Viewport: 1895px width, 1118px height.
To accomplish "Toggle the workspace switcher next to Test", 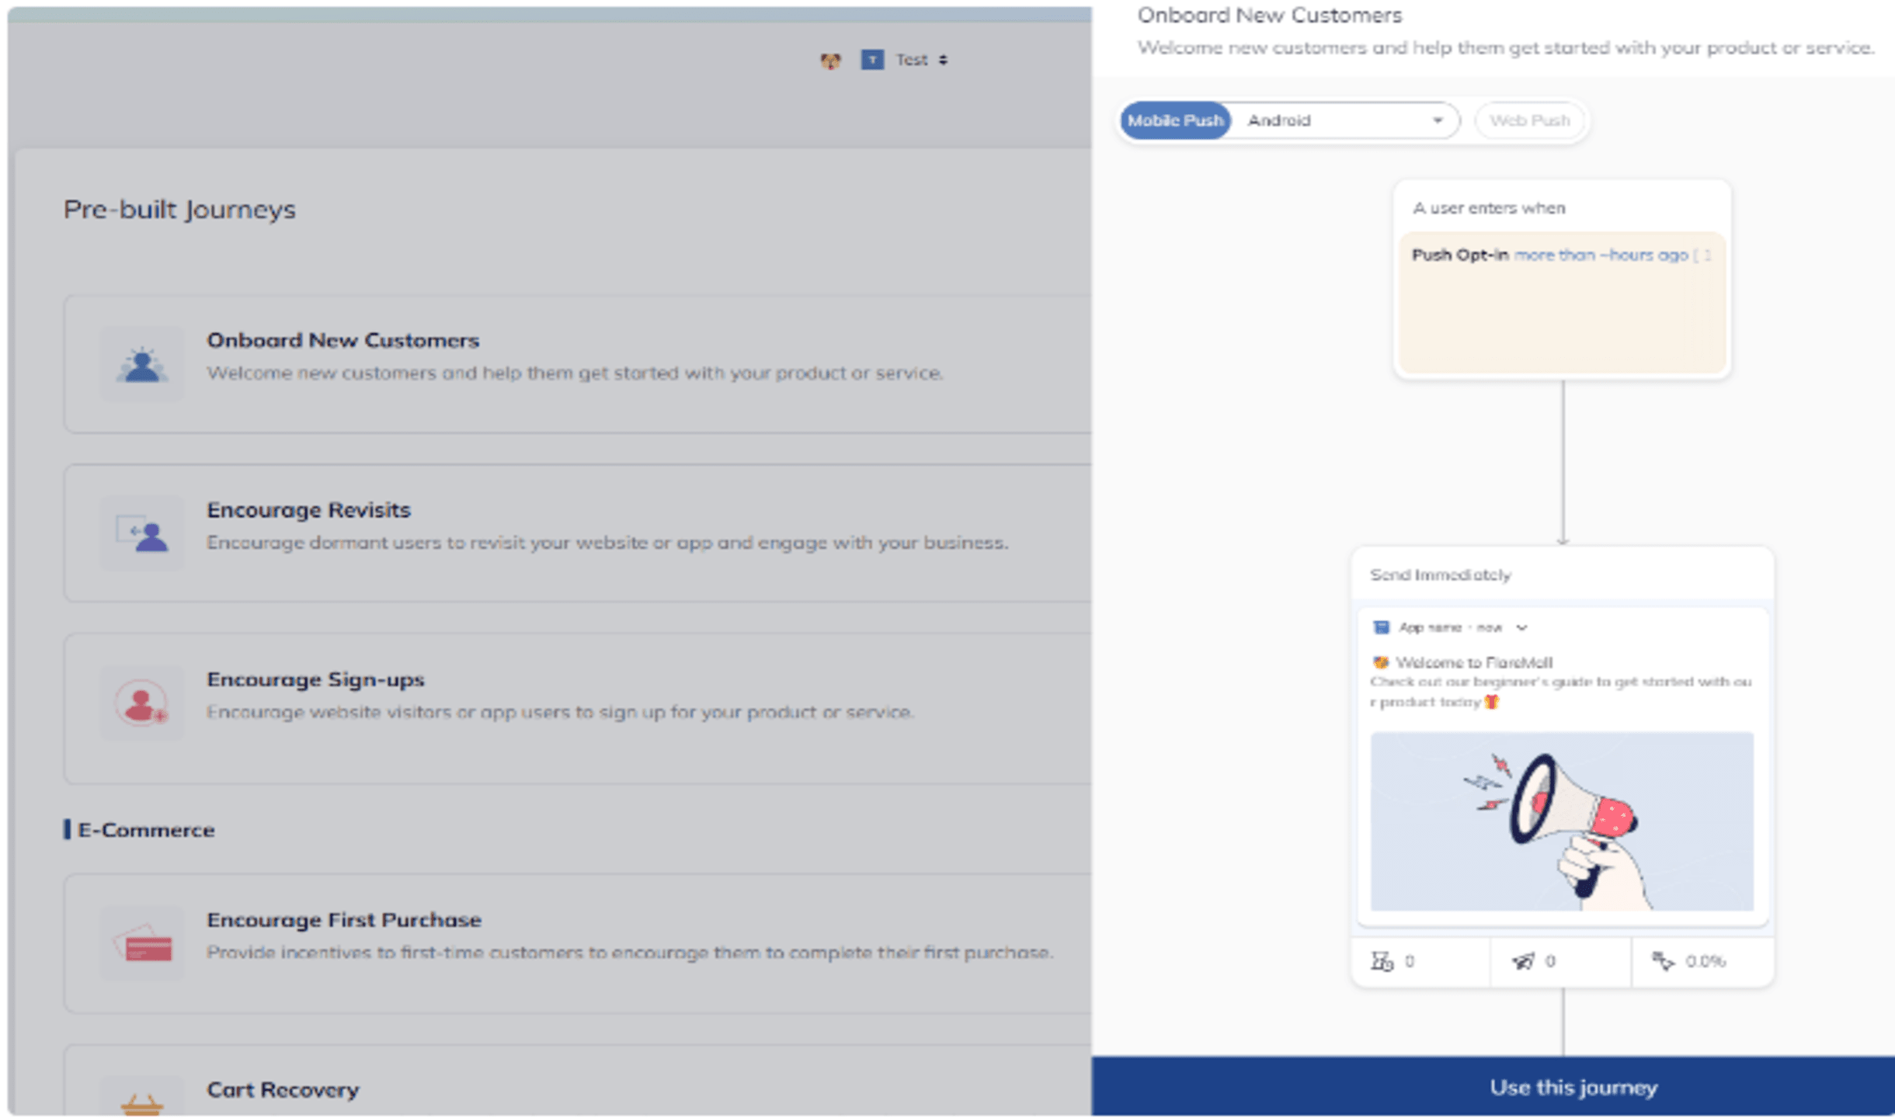I will (x=942, y=59).
